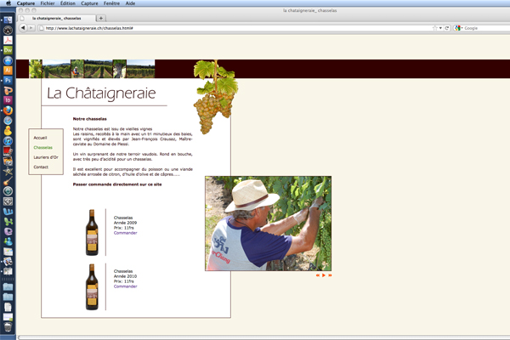Go forward with the forward arrow

[31, 28]
